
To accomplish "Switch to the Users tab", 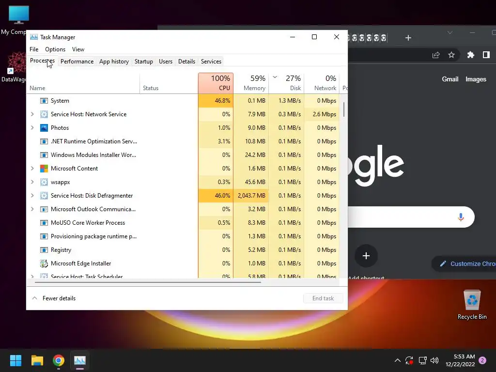I will click(166, 62).
